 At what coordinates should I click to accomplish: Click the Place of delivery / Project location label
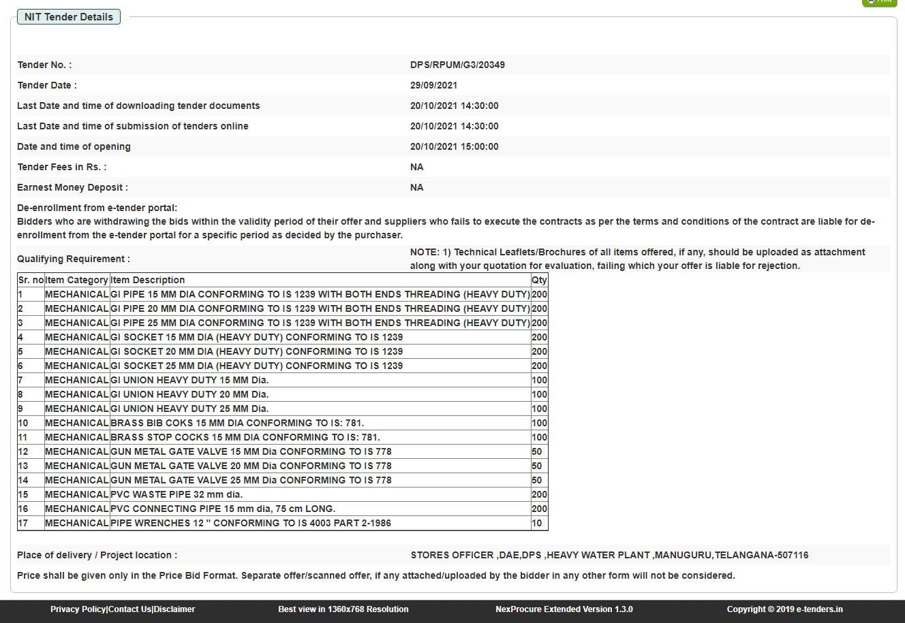click(97, 555)
